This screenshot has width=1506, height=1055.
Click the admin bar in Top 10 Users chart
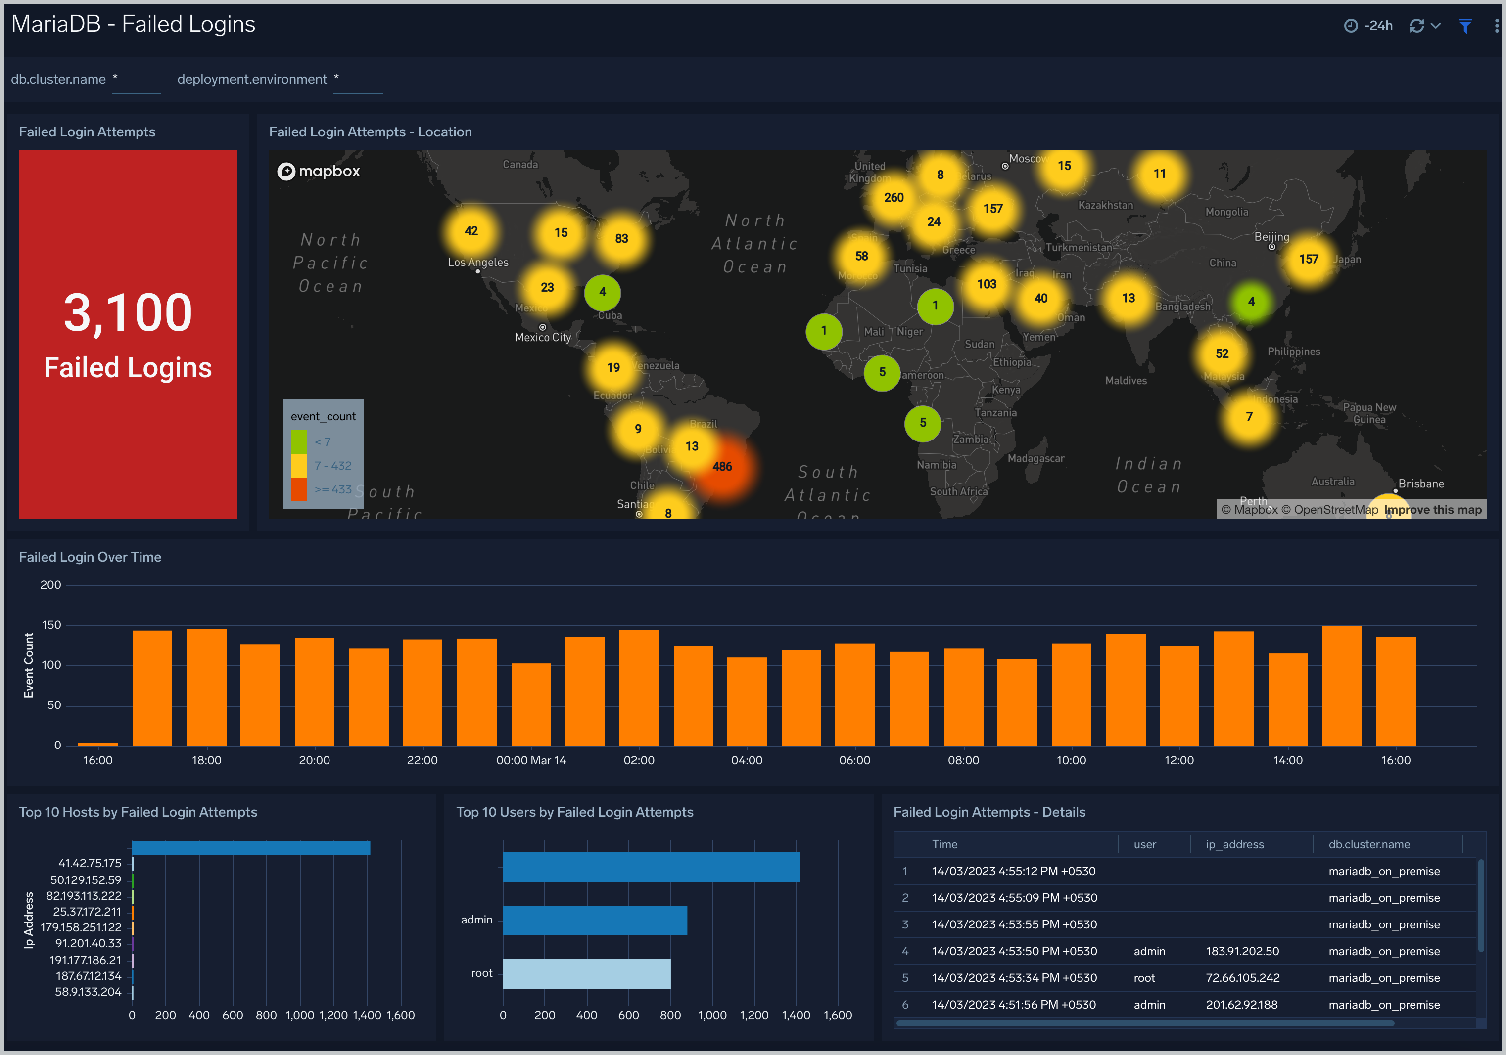595,920
